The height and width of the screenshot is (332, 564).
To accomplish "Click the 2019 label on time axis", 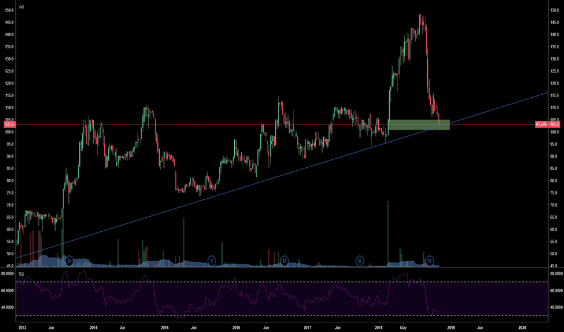I will [x=451, y=328].
